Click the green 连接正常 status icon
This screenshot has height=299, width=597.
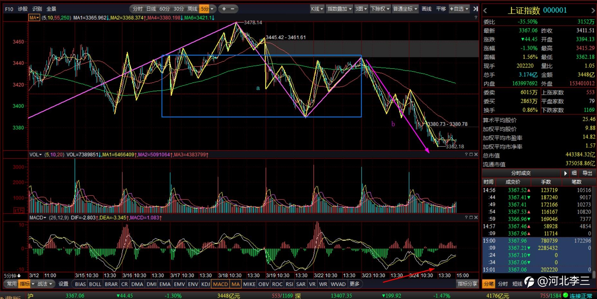[565, 295]
